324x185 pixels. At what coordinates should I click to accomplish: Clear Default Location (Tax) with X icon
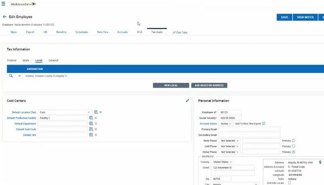click(x=100, y=112)
